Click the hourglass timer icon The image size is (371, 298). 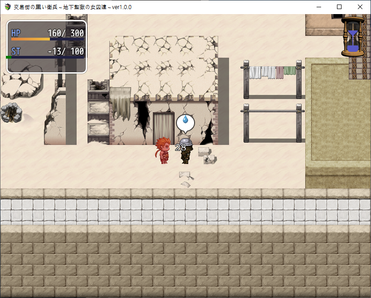tap(353, 37)
